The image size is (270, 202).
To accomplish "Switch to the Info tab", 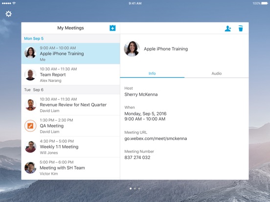I will coord(152,73).
